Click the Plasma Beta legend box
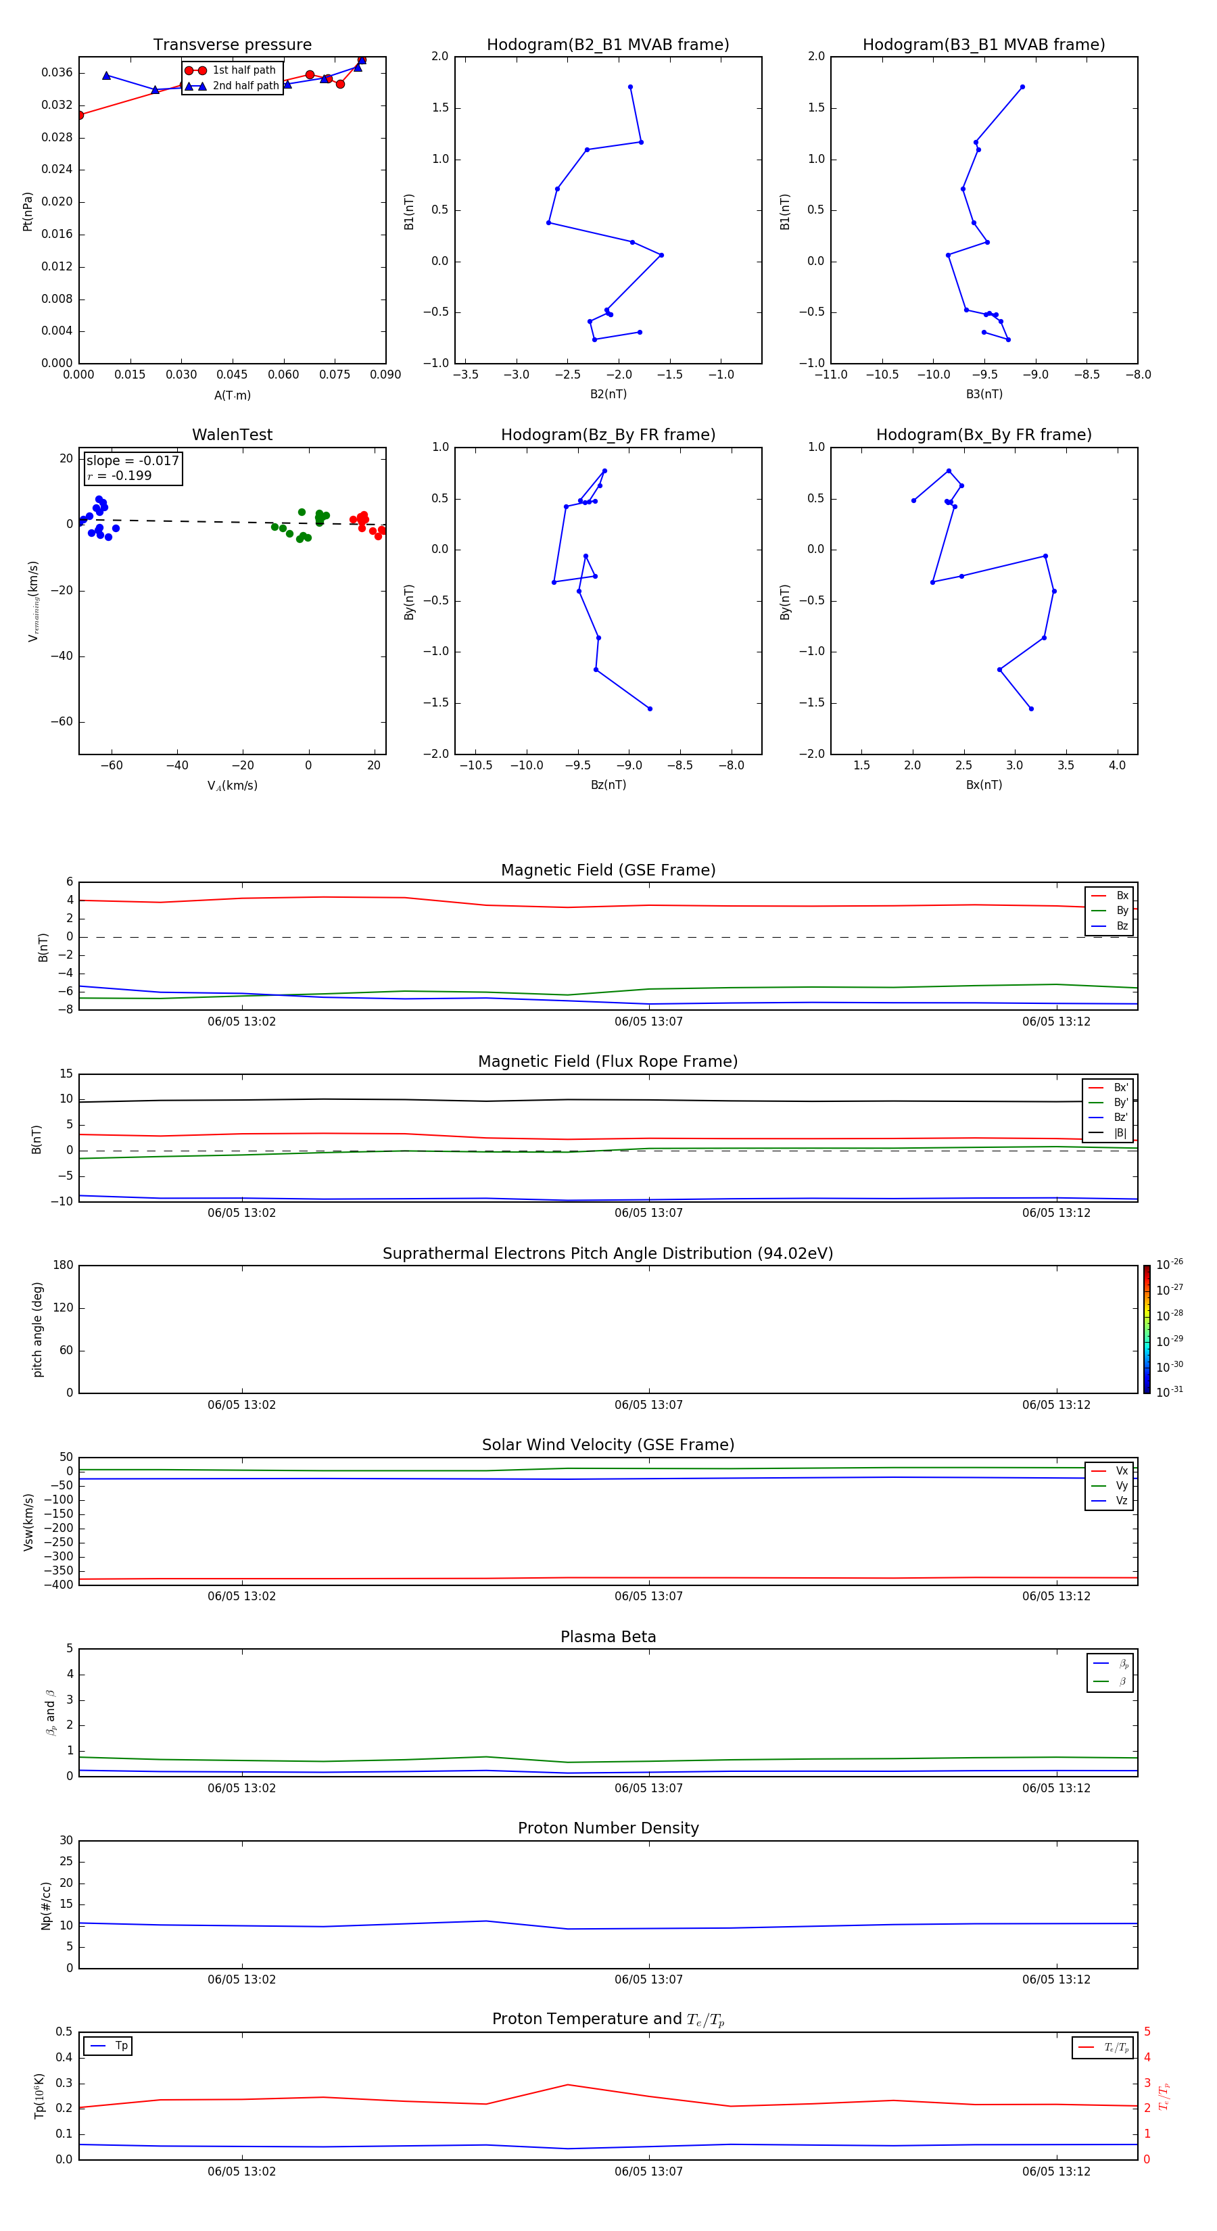 point(1109,1673)
